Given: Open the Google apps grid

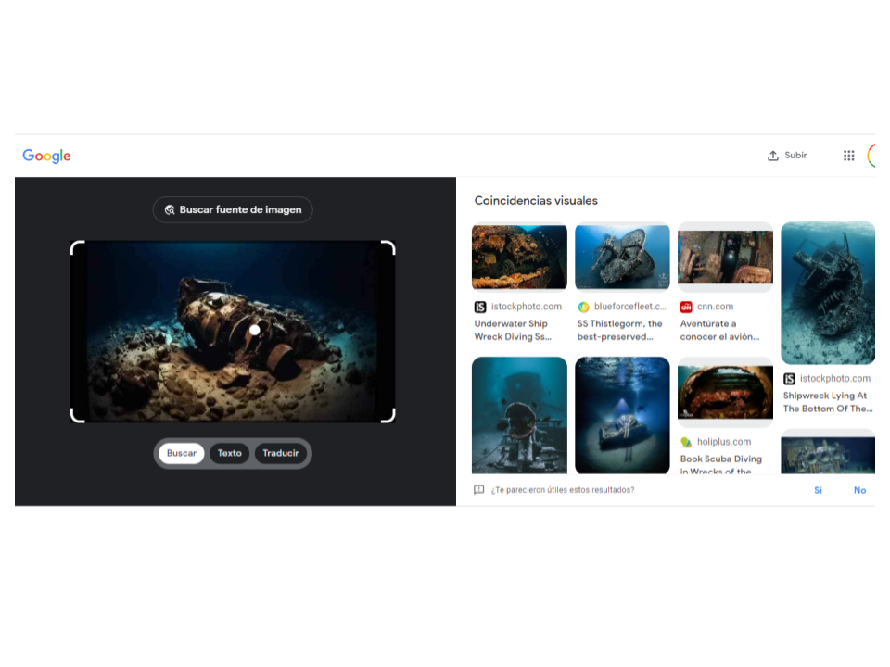Looking at the screenshot, I should click(848, 156).
